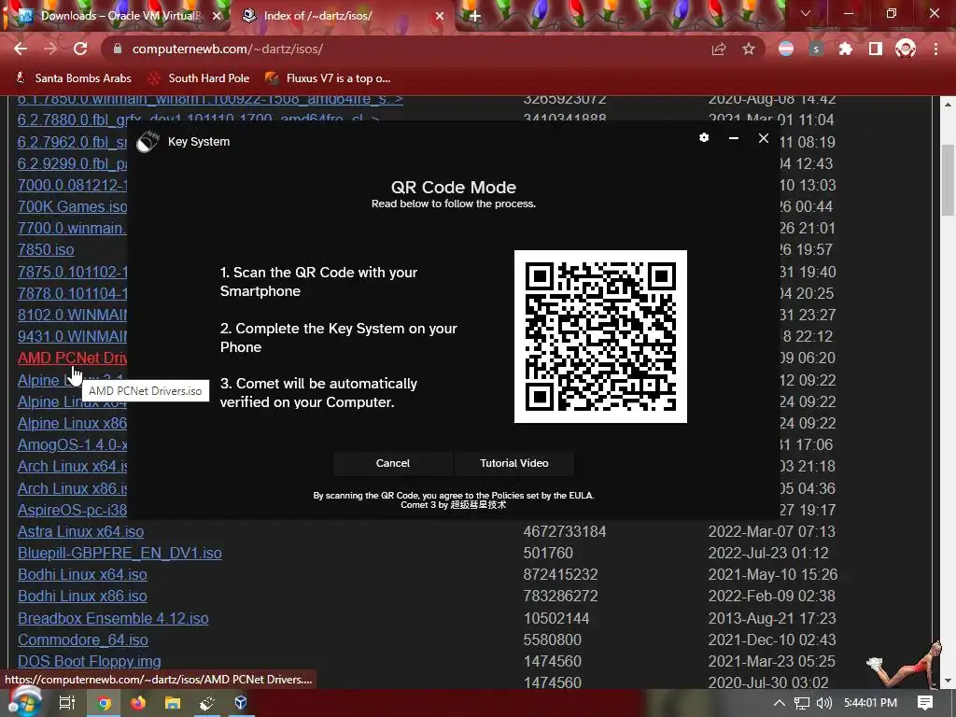Open Chrome three-dot menu
Image resolution: width=956 pixels, height=717 pixels.
pos(935,49)
